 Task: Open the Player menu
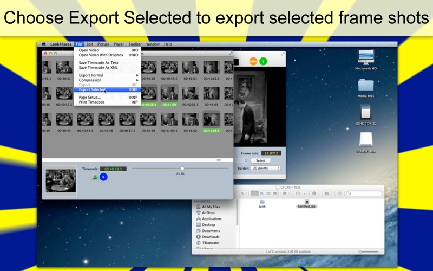tap(119, 44)
